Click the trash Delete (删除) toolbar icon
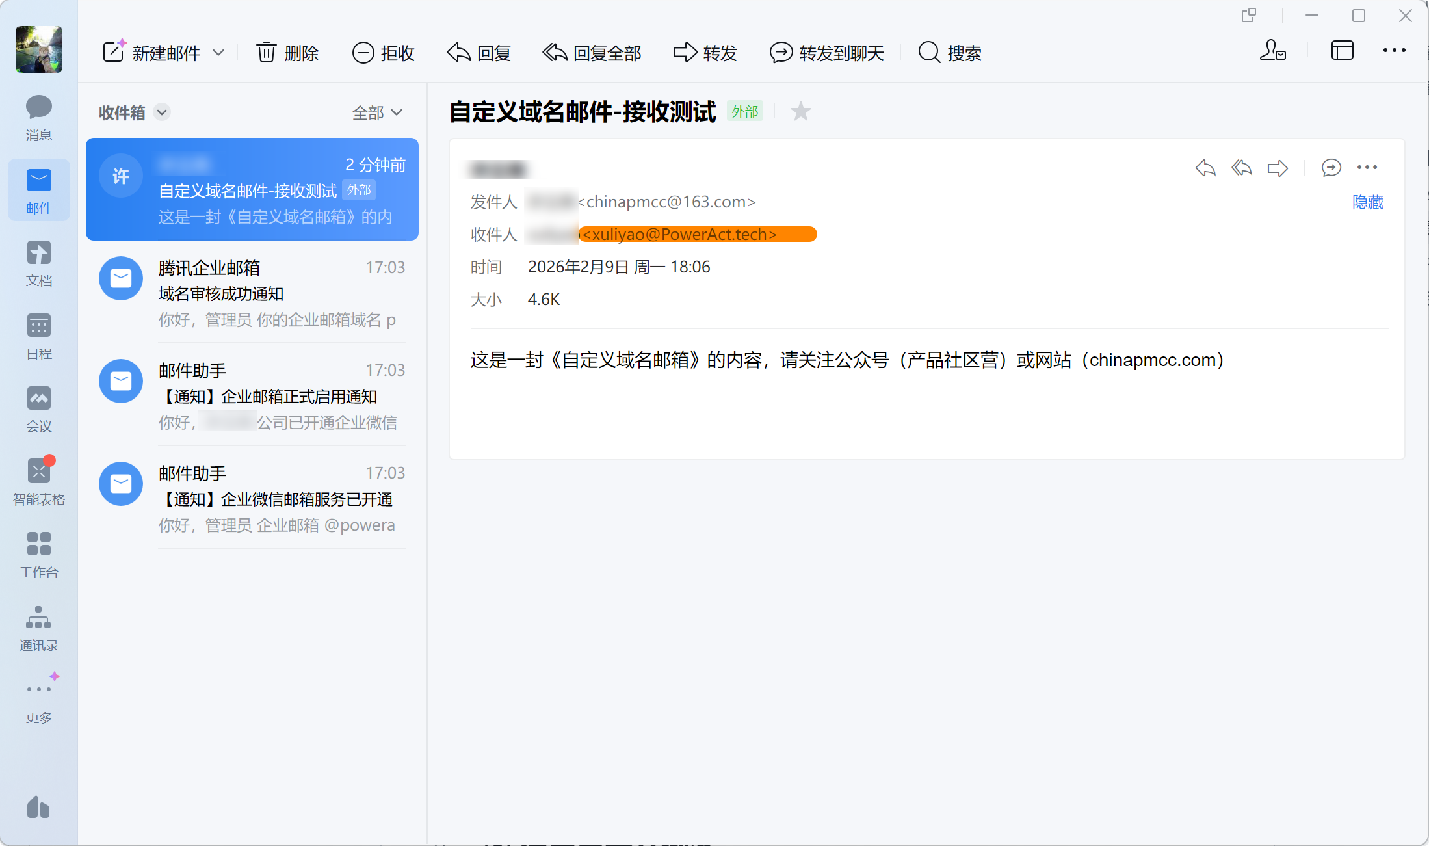This screenshot has width=1429, height=846. [x=266, y=52]
